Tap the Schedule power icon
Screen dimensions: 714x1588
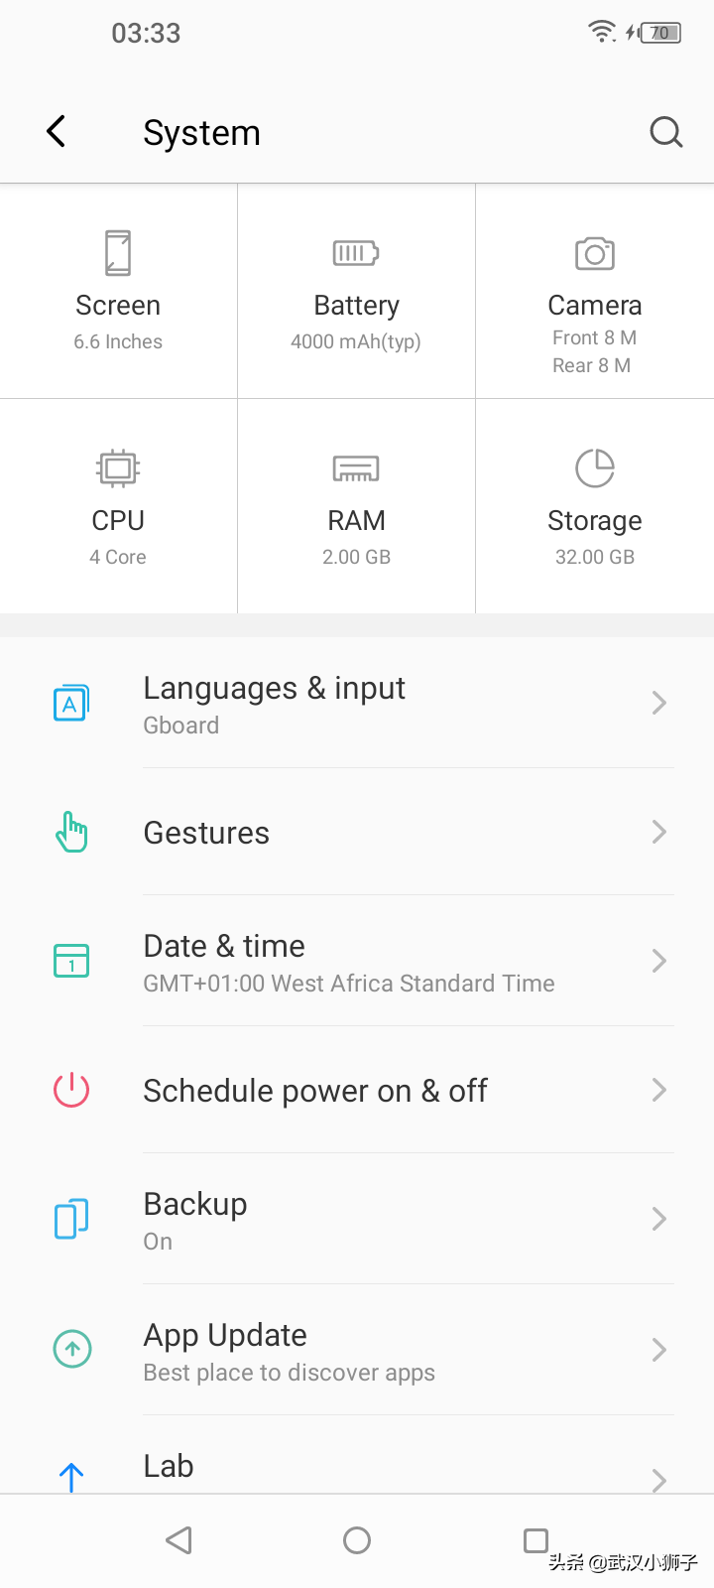click(71, 1090)
